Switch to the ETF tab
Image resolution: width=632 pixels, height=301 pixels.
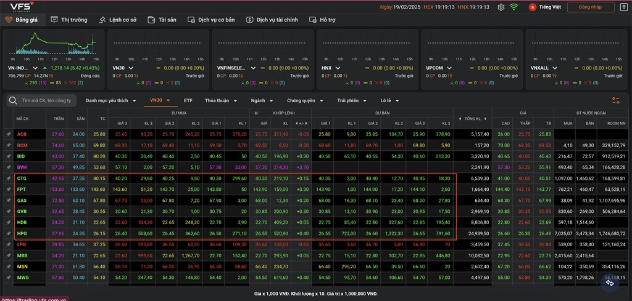188,100
